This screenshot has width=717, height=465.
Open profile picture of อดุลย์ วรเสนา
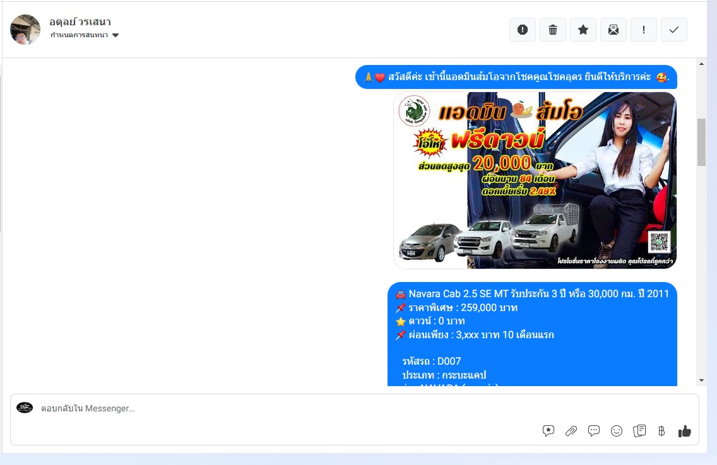[25, 29]
